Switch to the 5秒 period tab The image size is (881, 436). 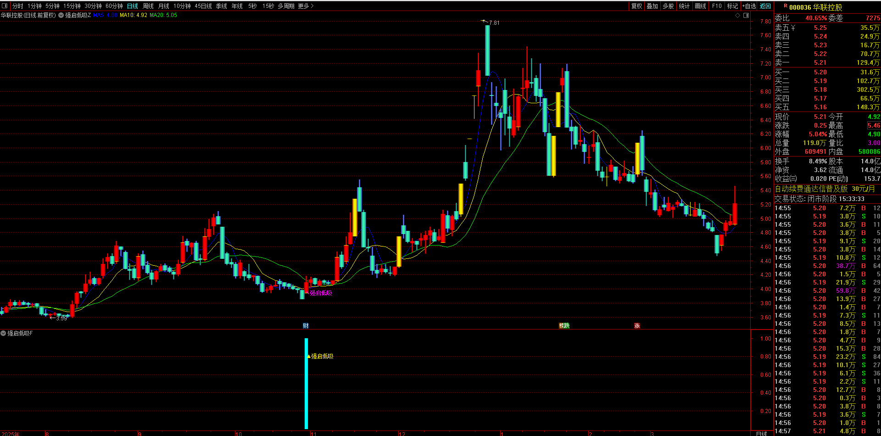[x=252, y=6]
